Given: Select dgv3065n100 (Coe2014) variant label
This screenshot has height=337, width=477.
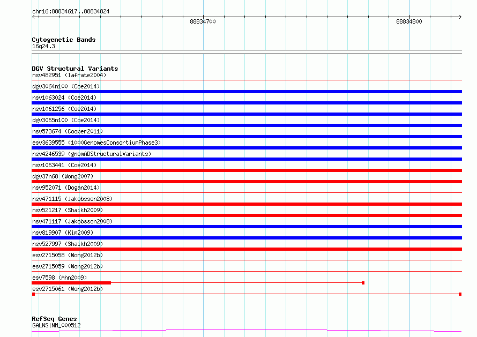Looking at the screenshot, I should coord(66,120).
